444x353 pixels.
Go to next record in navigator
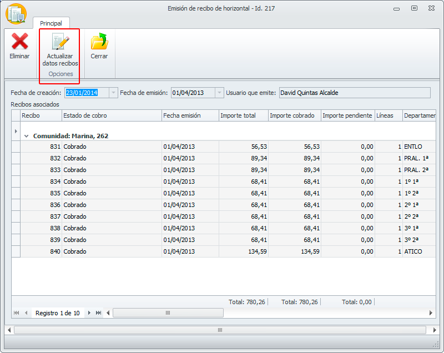coord(89,313)
